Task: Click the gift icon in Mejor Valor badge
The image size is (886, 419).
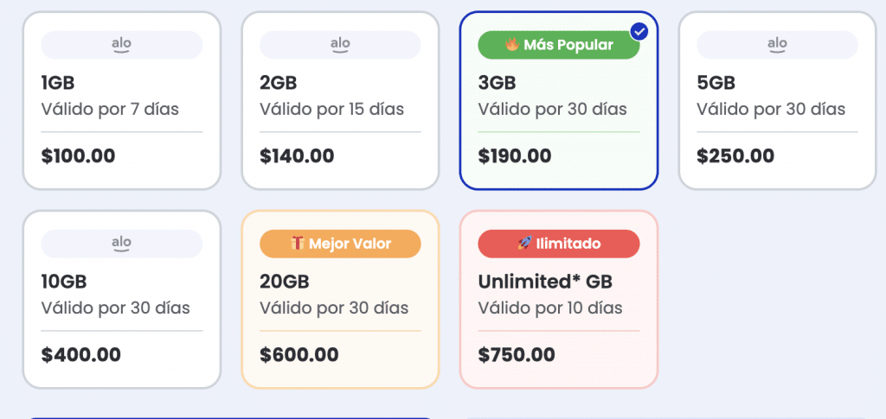Action: (298, 244)
